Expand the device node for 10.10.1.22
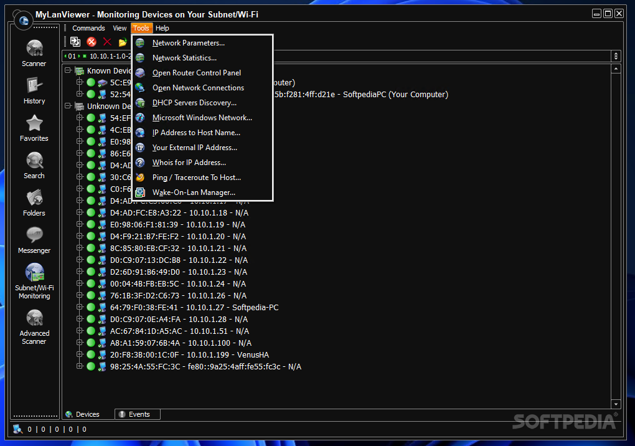The height and width of the screenshot is (446, 635). pyautogui.click(x=80, y=260)
